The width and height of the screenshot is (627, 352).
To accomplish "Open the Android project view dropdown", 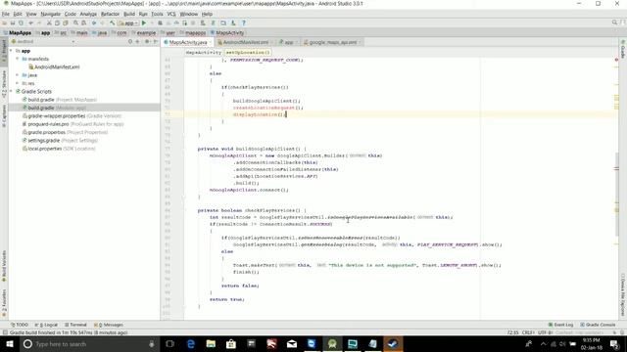I will click(x=43, y=41).
